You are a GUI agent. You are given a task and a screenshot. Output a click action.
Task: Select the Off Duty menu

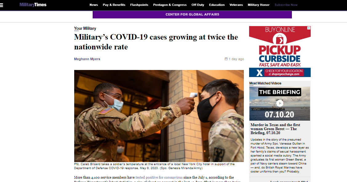[x=198, y=5]
